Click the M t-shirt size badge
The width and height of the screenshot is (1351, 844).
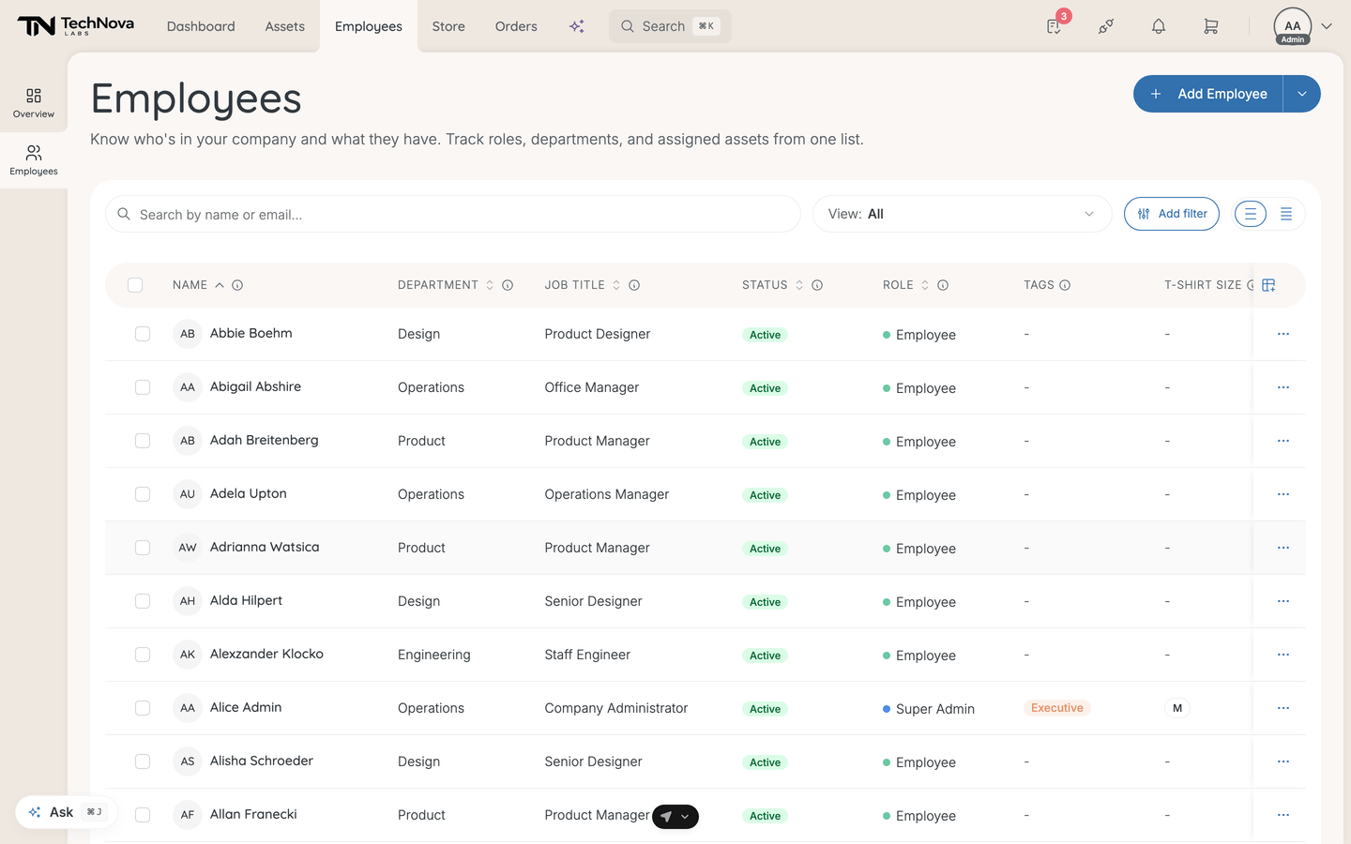(x=1177, y=708)
